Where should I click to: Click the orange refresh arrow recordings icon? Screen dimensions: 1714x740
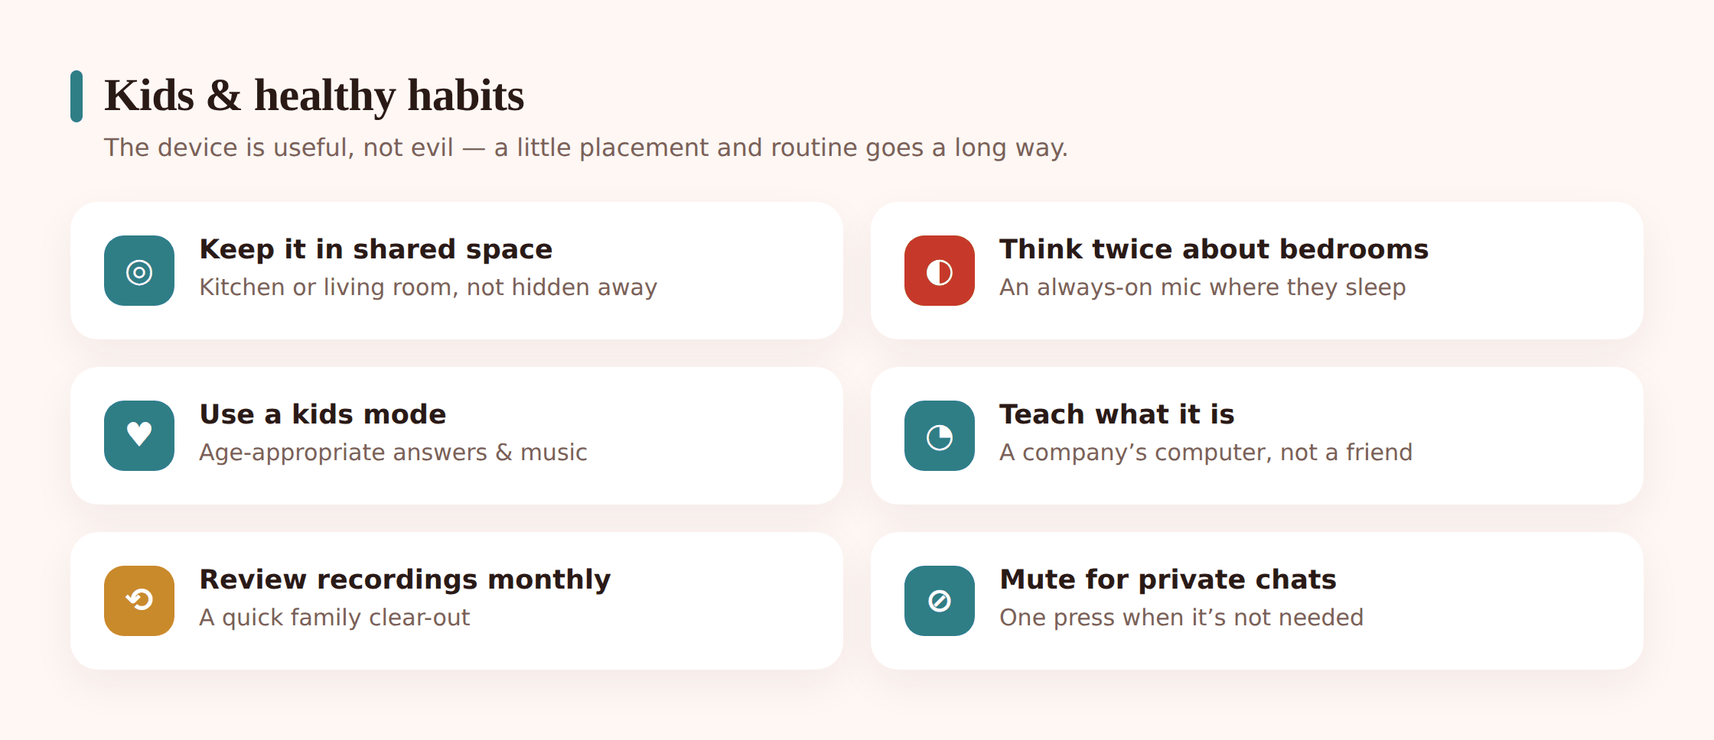[139, 601]
